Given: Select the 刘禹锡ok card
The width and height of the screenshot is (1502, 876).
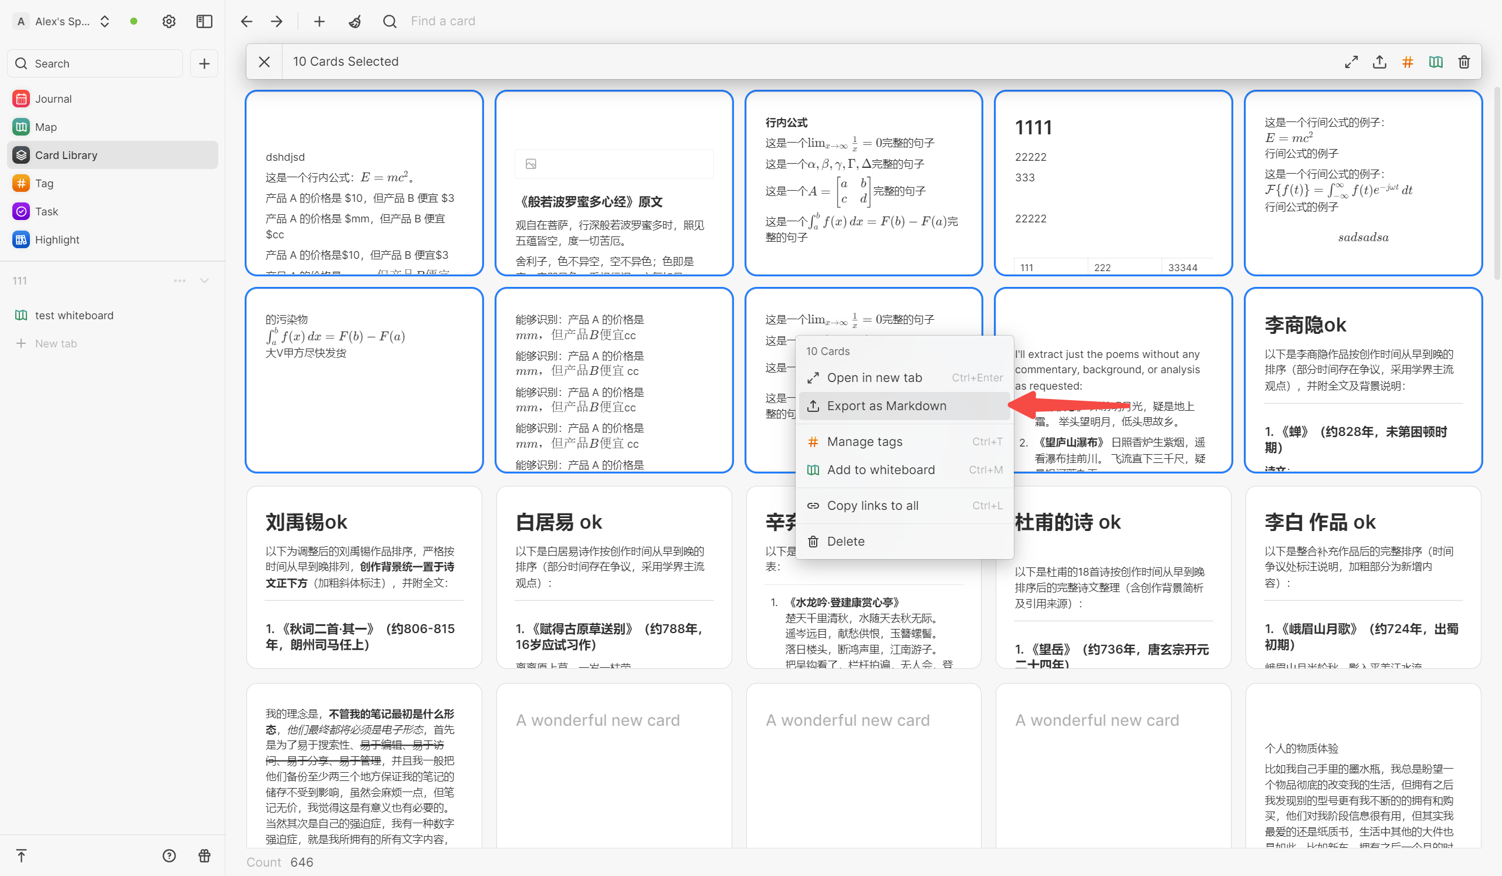Looking at the screenshot, I should click(364, 577).
